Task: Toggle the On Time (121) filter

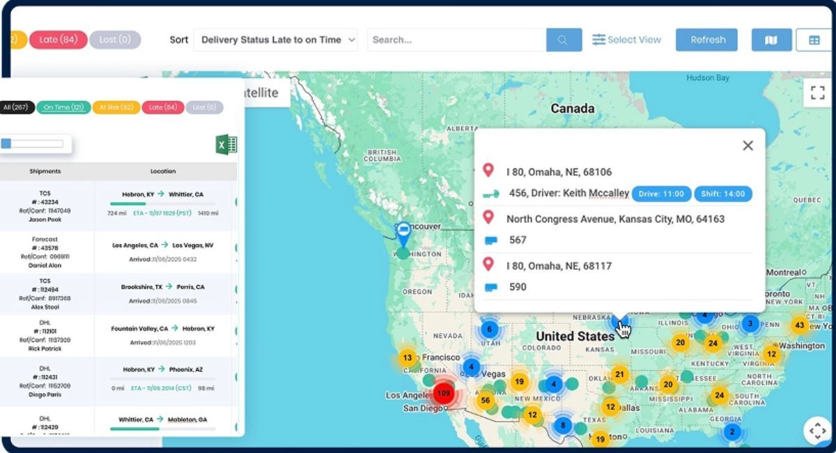Action: tap(62, 107)
